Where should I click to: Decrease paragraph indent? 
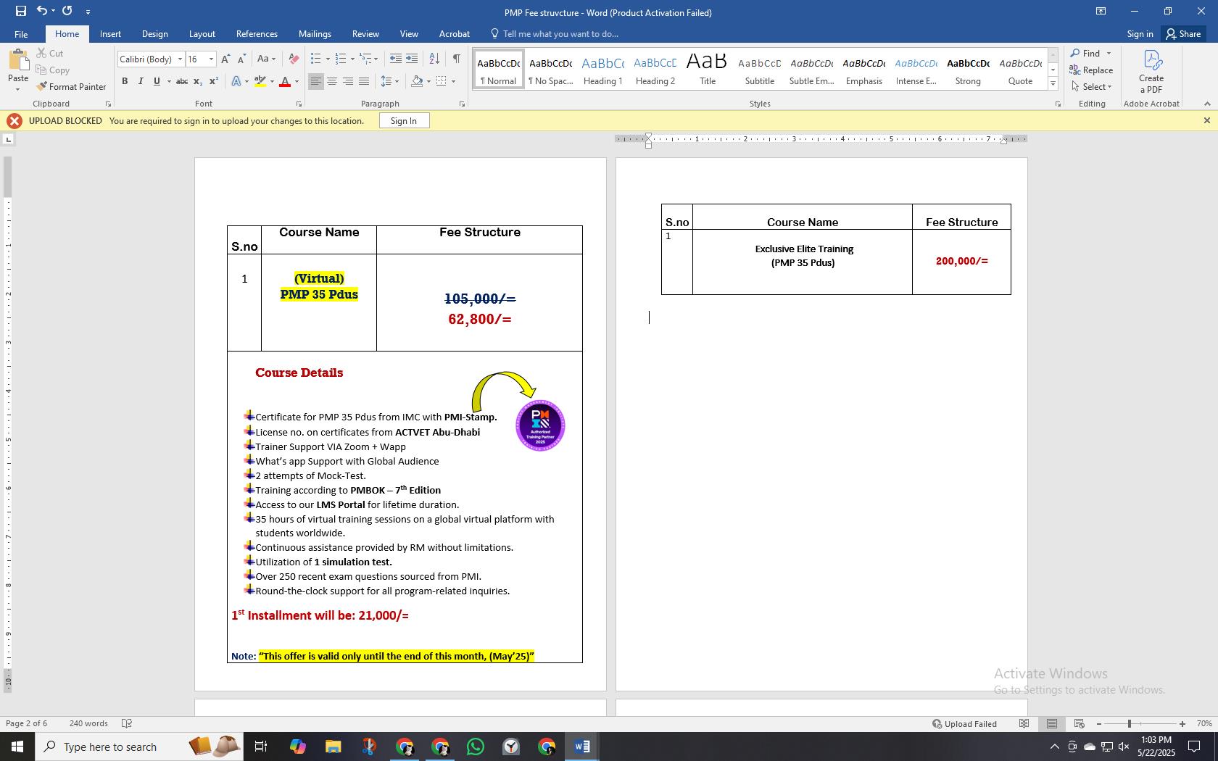(395, 59)
